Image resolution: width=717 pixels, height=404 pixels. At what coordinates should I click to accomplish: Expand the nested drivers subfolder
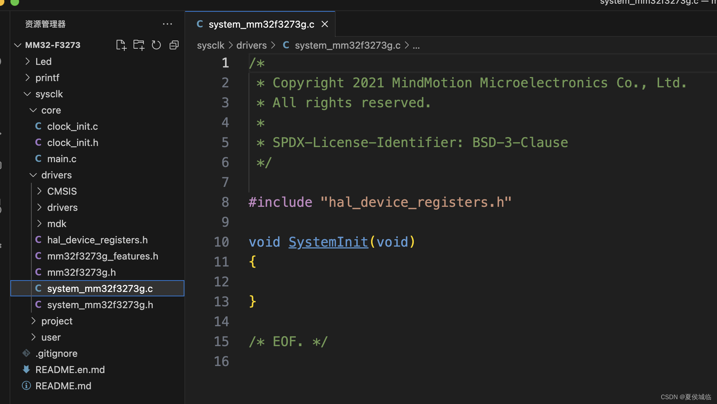[39, 207]
